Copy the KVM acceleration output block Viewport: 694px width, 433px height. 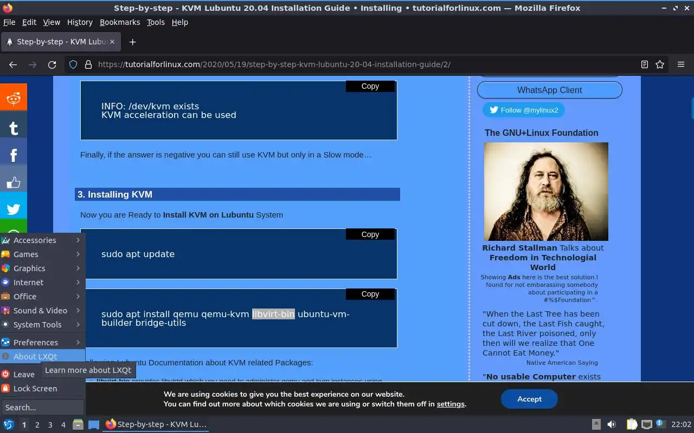tap(370, 86)
